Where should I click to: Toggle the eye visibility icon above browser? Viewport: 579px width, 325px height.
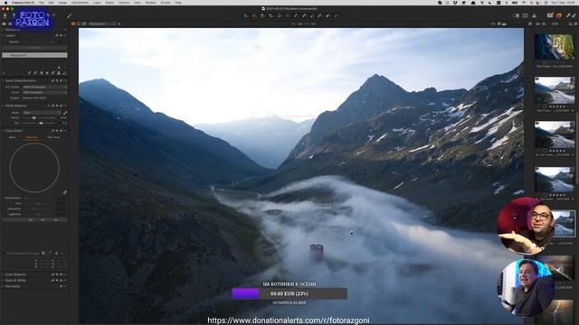coord(537,24)
